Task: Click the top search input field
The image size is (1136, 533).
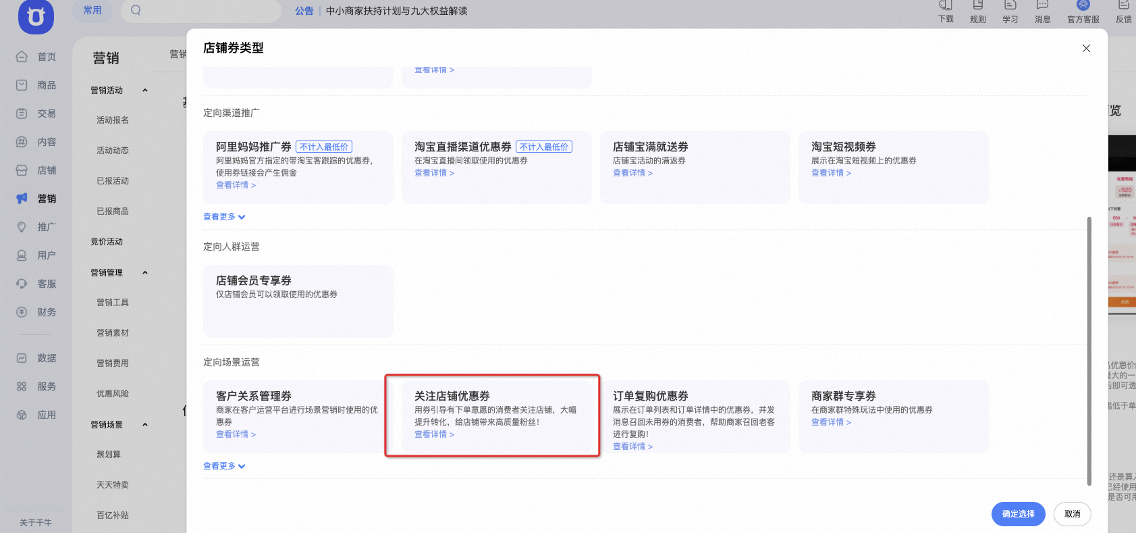Action: coord(201,10)
